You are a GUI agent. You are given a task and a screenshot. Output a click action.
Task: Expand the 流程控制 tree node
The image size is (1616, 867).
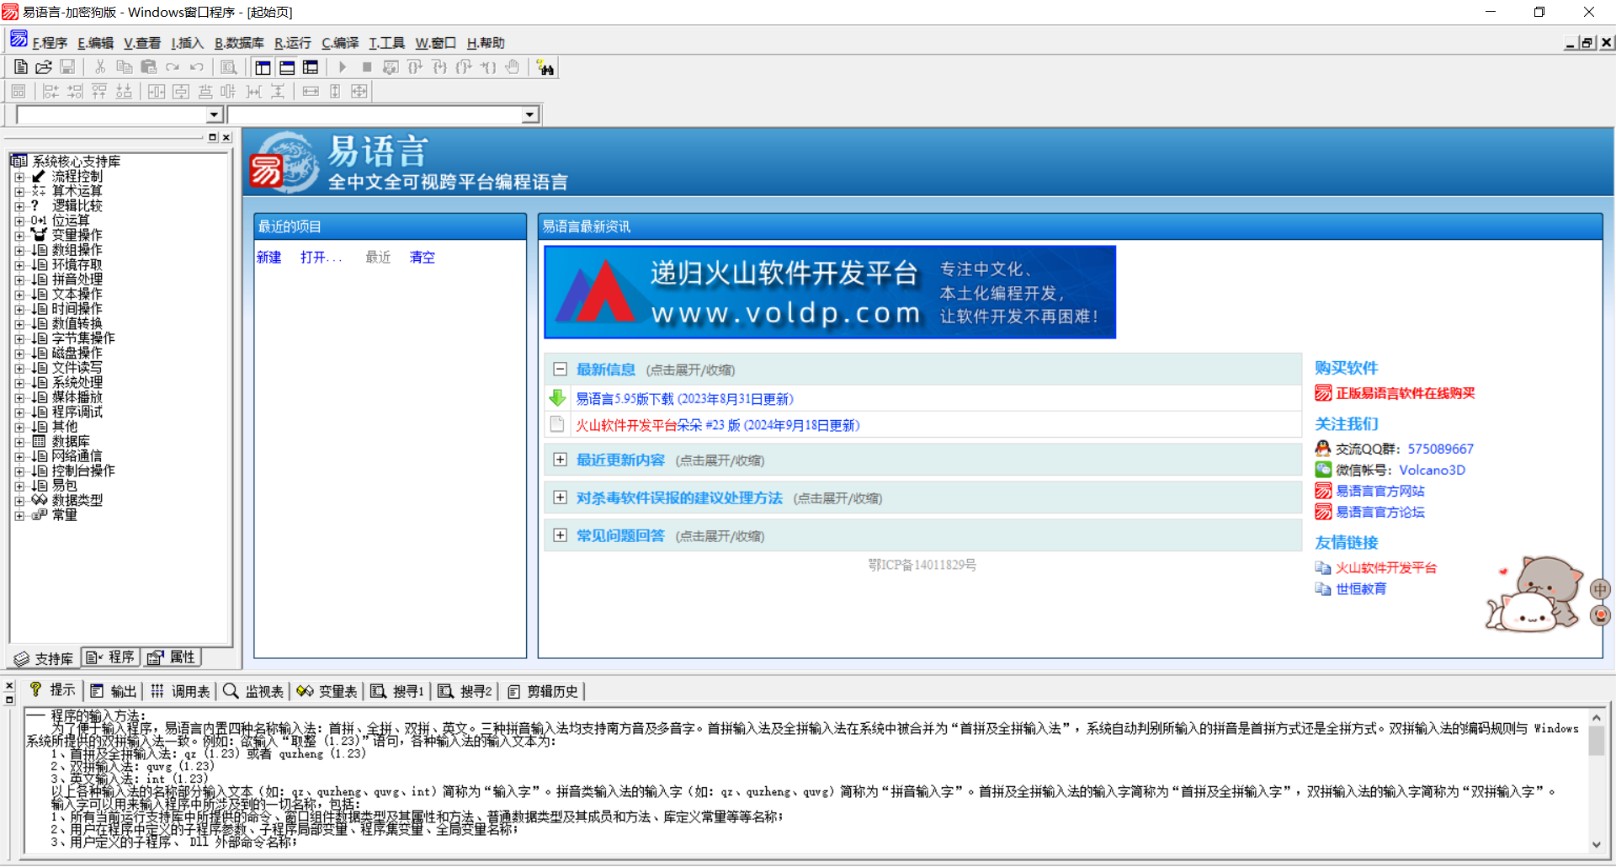[x=19, y=177]
